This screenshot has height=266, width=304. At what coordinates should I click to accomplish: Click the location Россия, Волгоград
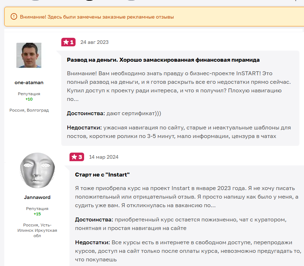tap(29, 110)
